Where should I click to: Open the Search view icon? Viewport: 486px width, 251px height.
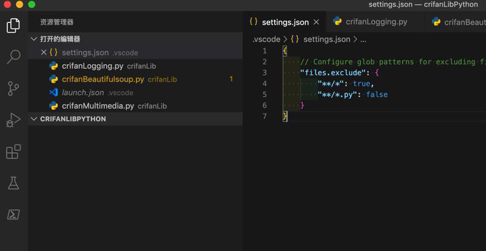[x=13, y=57]
